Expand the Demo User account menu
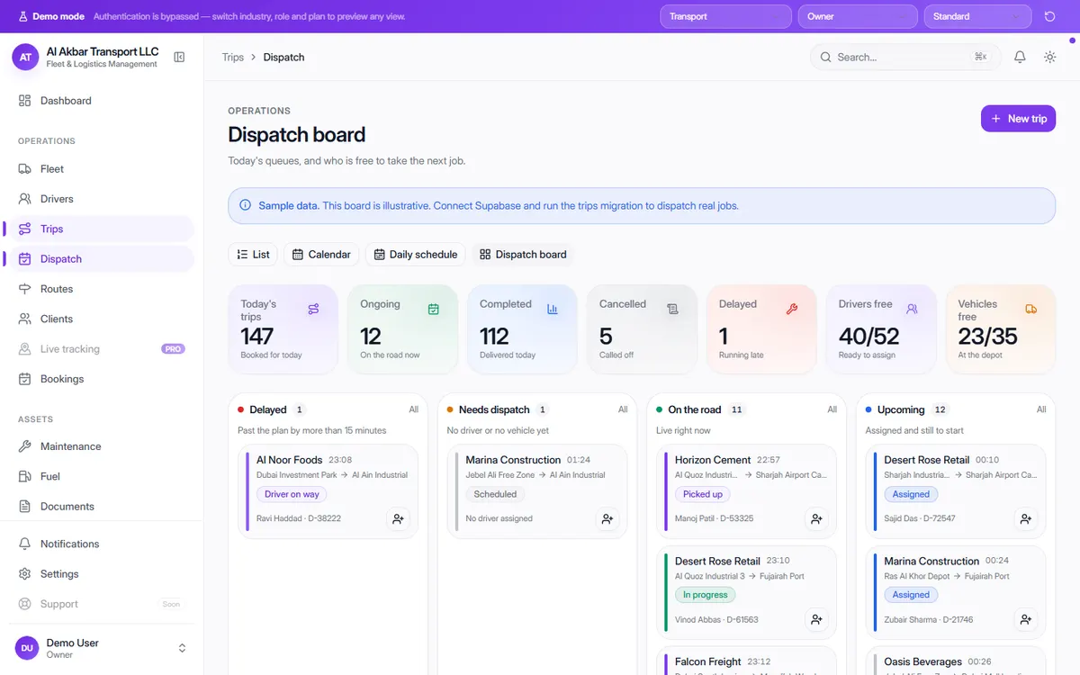 pos(102,648)
